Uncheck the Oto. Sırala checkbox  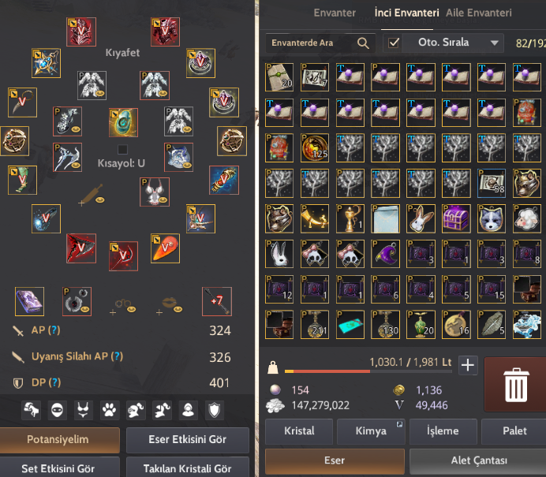(x=394, y=43)
